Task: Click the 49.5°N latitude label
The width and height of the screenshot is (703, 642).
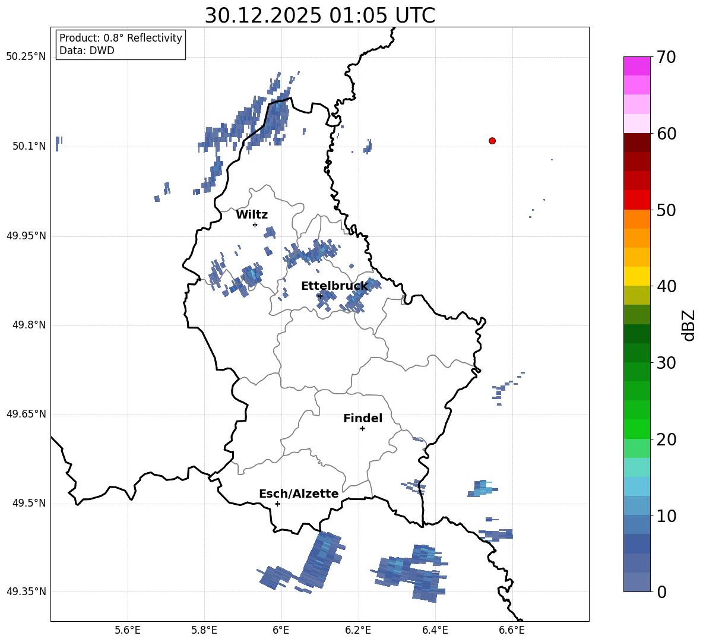Action: (x=29, y=504)
